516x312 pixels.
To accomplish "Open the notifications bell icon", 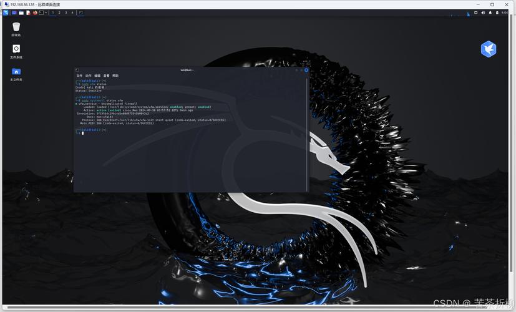I will [x=490, y=12].
